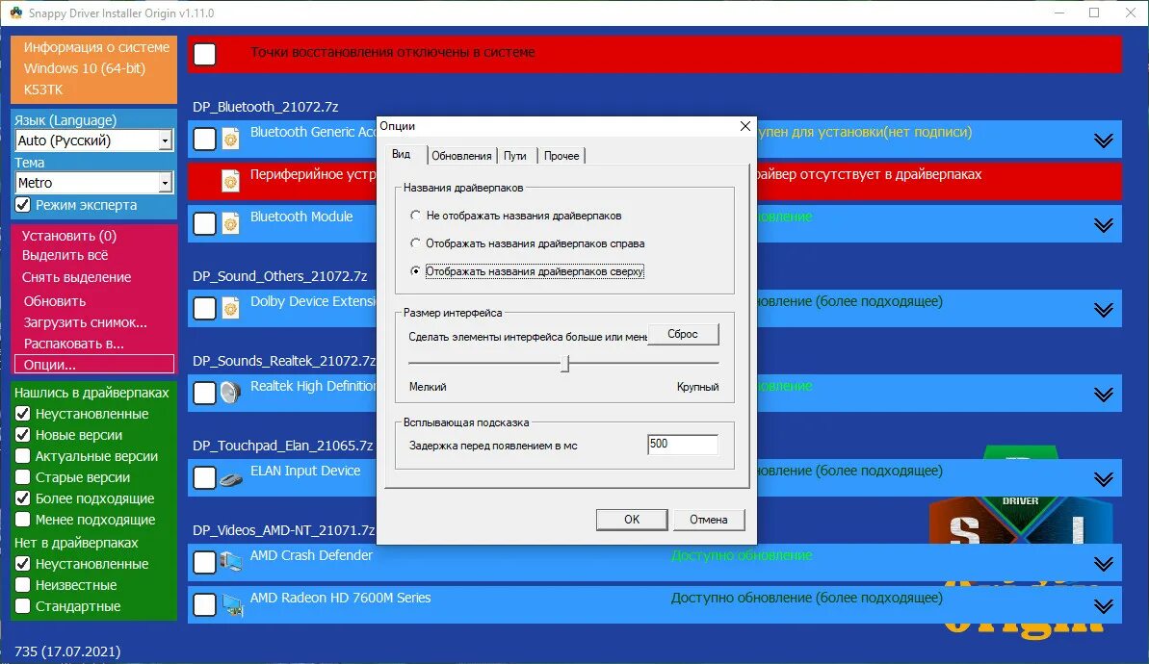This screenshot has width=1149, height=664.
Task: Click Выделить всё in the sidebar
Action: [65, 255]
